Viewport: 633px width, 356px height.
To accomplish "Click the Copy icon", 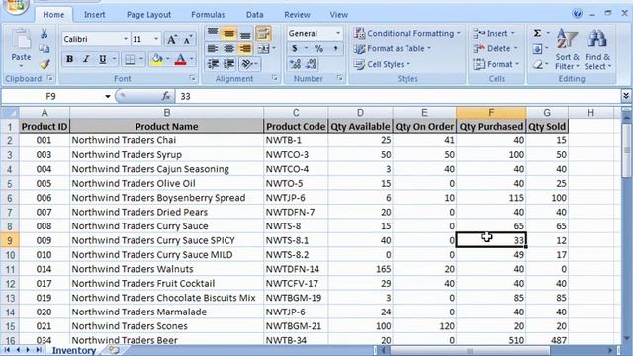I will coord(45,48).
